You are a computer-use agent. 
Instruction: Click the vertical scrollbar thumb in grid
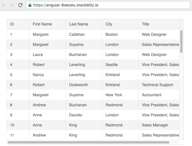coord(181,41)
